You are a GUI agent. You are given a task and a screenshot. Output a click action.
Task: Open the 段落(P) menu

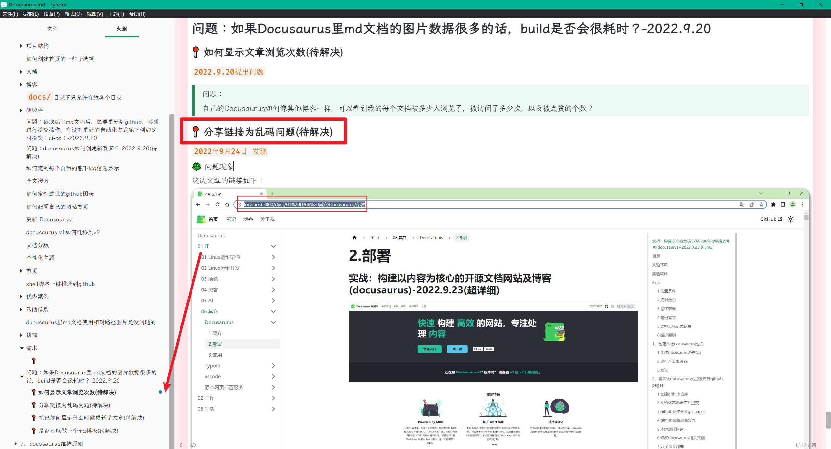tap(52, 14)
